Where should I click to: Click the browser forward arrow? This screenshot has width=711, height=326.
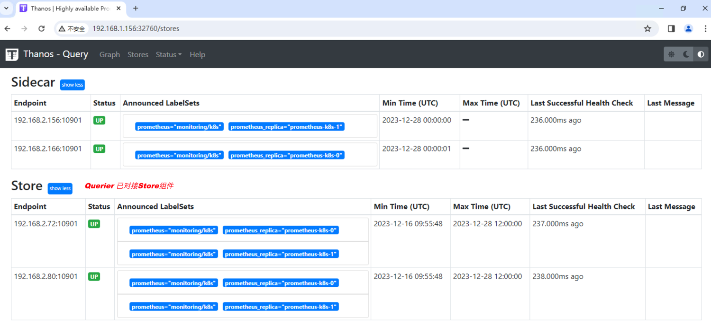pos(25,28)
